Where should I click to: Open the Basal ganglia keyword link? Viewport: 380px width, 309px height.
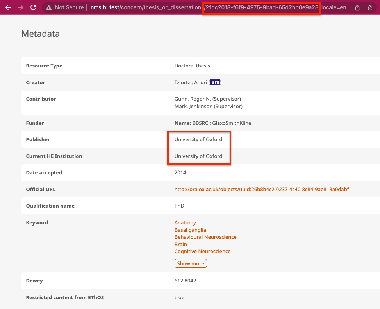tap(190, 230)
